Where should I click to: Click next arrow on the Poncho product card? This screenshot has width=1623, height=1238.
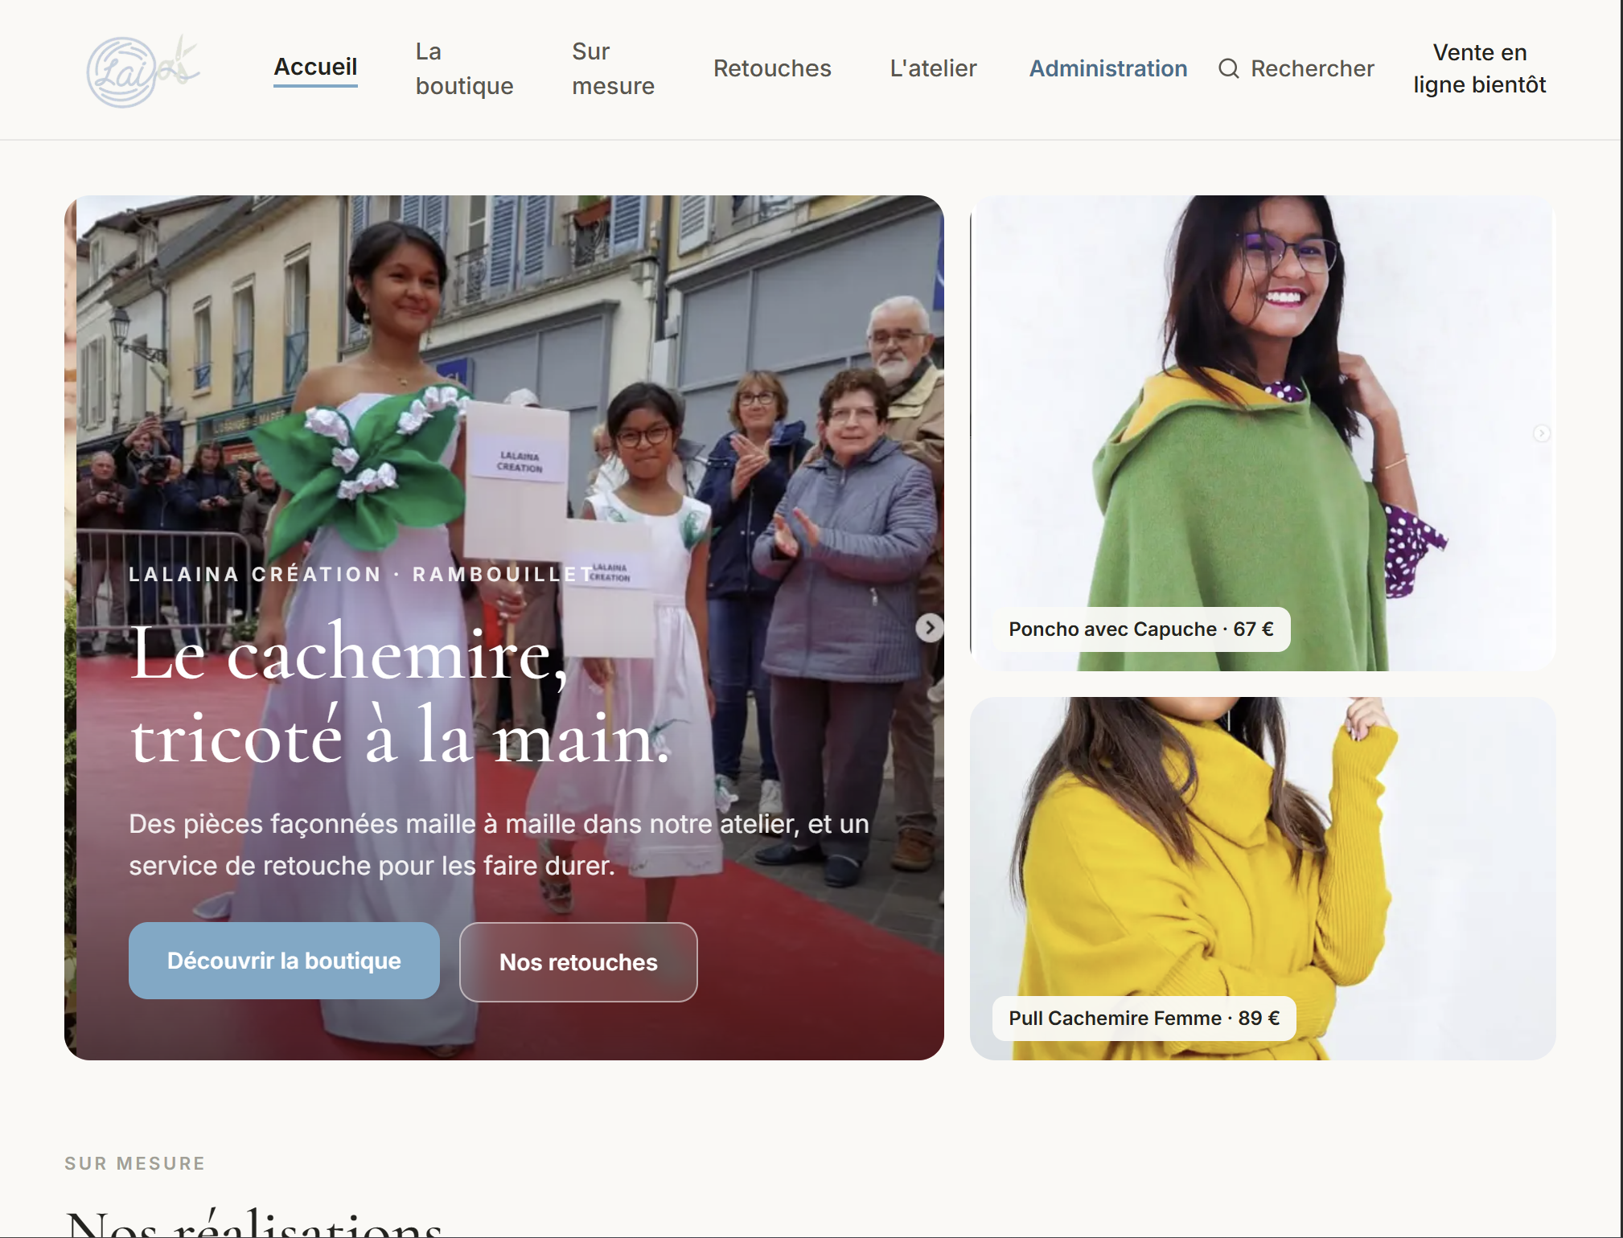(1541, 433)
